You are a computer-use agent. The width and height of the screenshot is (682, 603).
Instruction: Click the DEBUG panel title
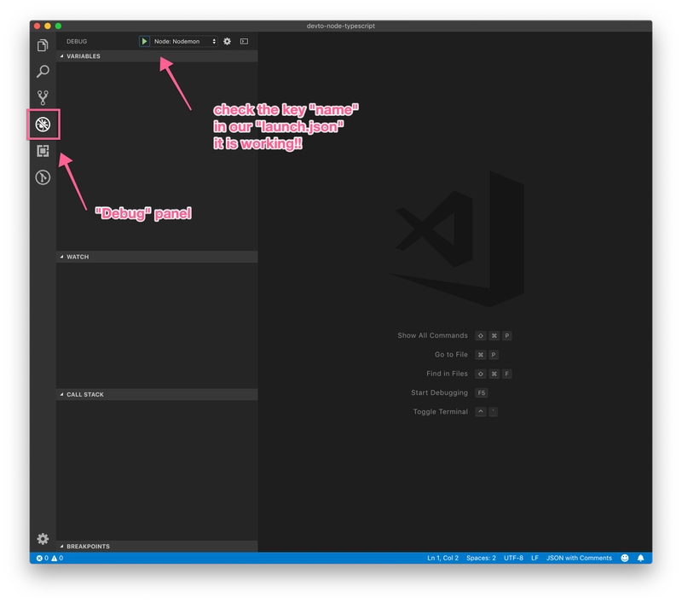click(77, 41)
